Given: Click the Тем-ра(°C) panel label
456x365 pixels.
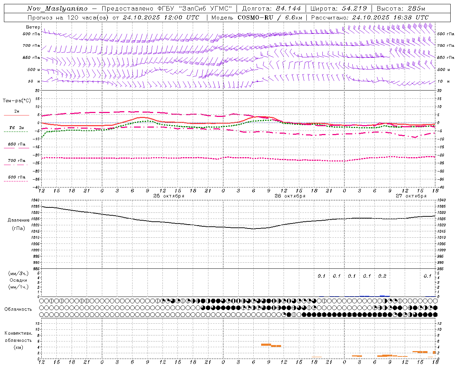Looking at the screenshot, I should [x=17, y=101].
